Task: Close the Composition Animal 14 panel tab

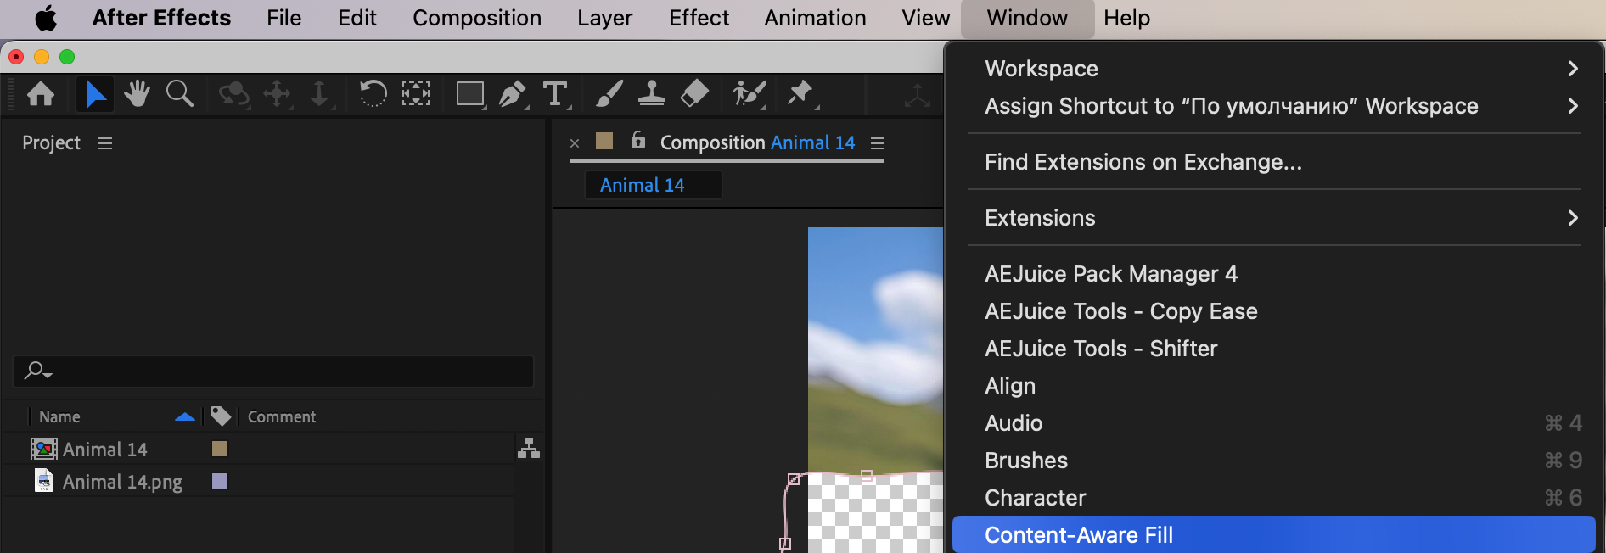Action: (x=575, y=143)
